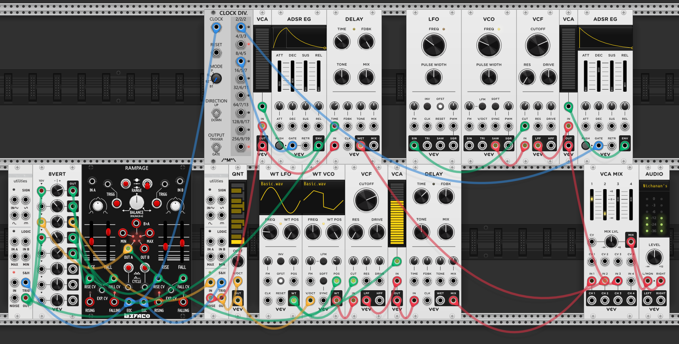The image size is (679, 344).
Task: Click the 4/3/3 output jack on Clock Div
Action: tap(241, 44)
